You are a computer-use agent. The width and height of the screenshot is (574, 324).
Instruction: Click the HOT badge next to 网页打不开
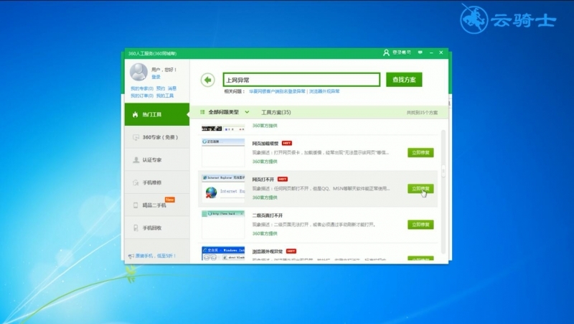(283, 179)
